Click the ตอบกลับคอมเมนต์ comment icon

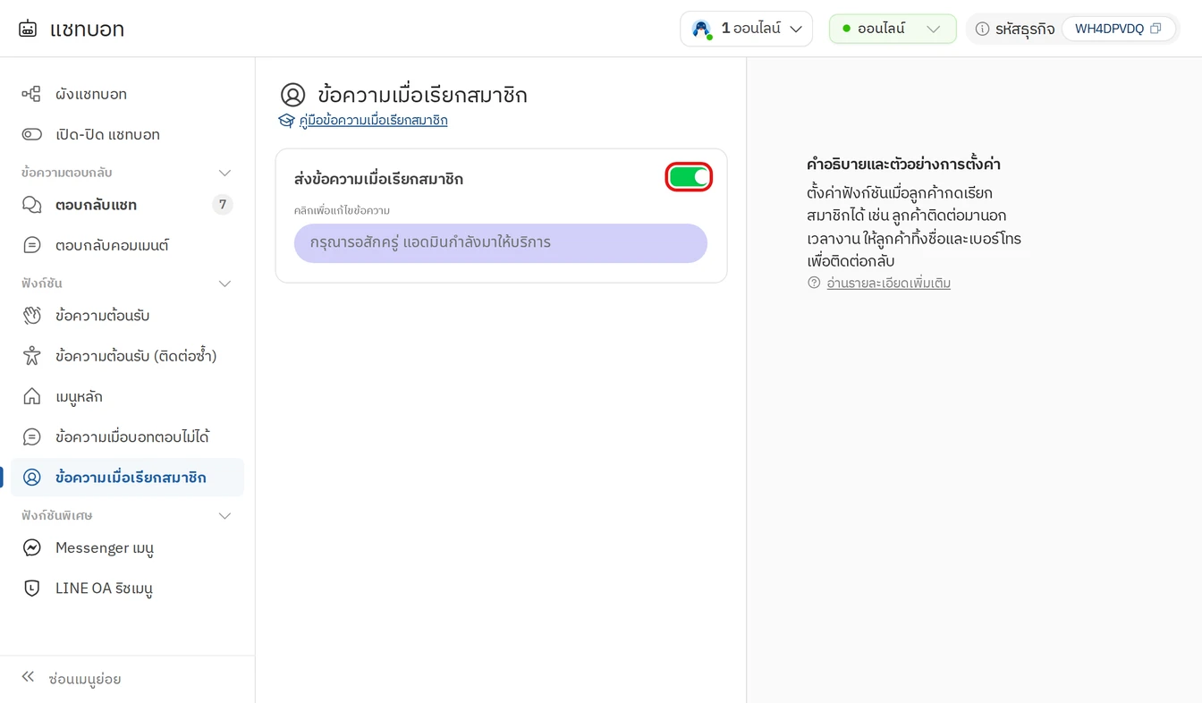click(x=31, y=245)
